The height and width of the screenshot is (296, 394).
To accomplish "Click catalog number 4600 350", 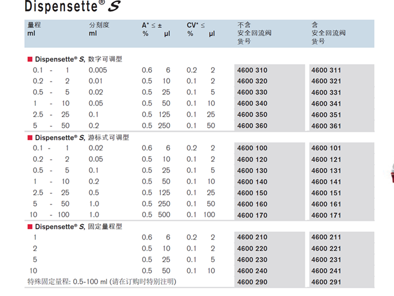I will (252, 115).
